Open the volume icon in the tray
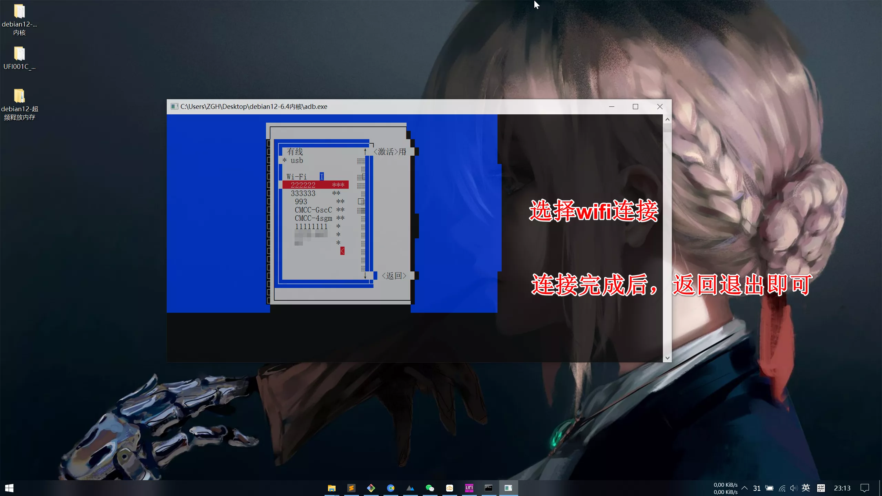The image size is (882, 496). [x=793, y=488]
